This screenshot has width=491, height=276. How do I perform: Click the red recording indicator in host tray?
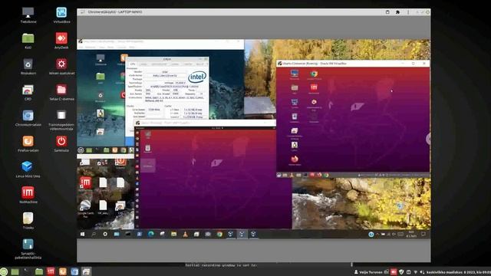394,272
